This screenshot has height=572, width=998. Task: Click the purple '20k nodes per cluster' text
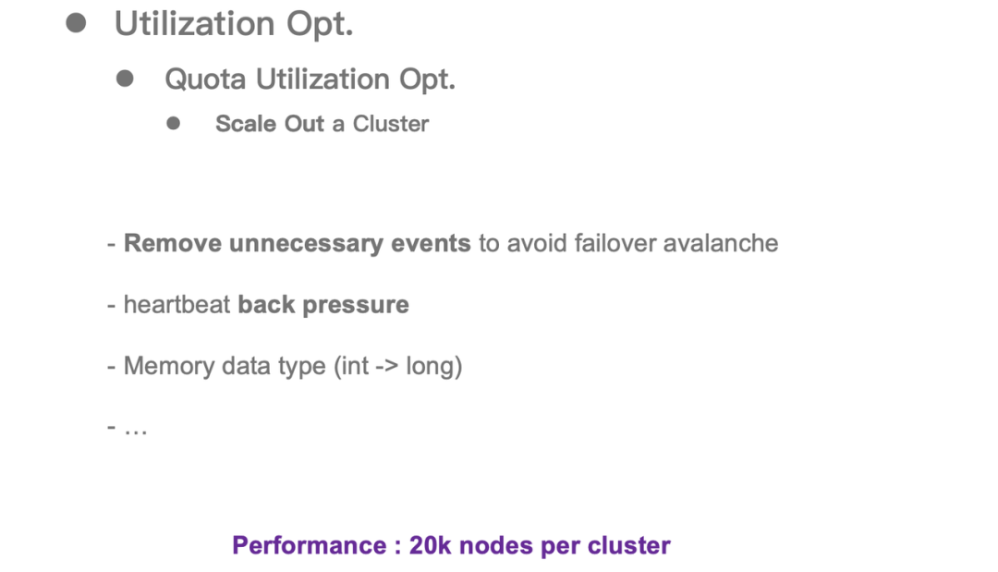click(x=540, y=545)
